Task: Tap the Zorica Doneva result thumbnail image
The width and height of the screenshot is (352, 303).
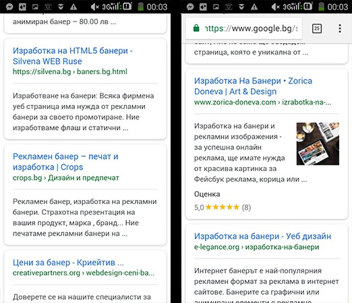Action: [318, 143]
